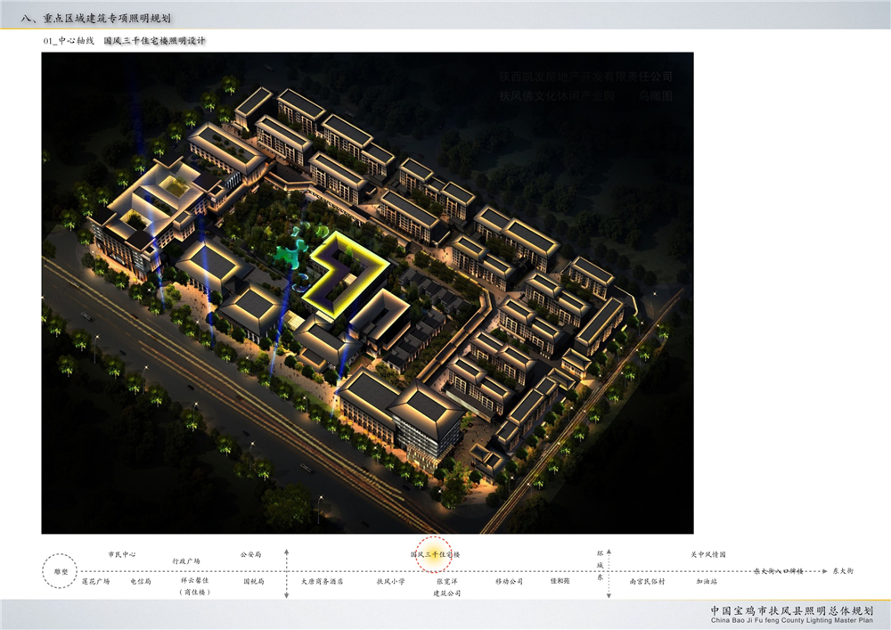Click 'China Bao Ji Fu feng County Lighting Master Plan'

pos(791,620)
